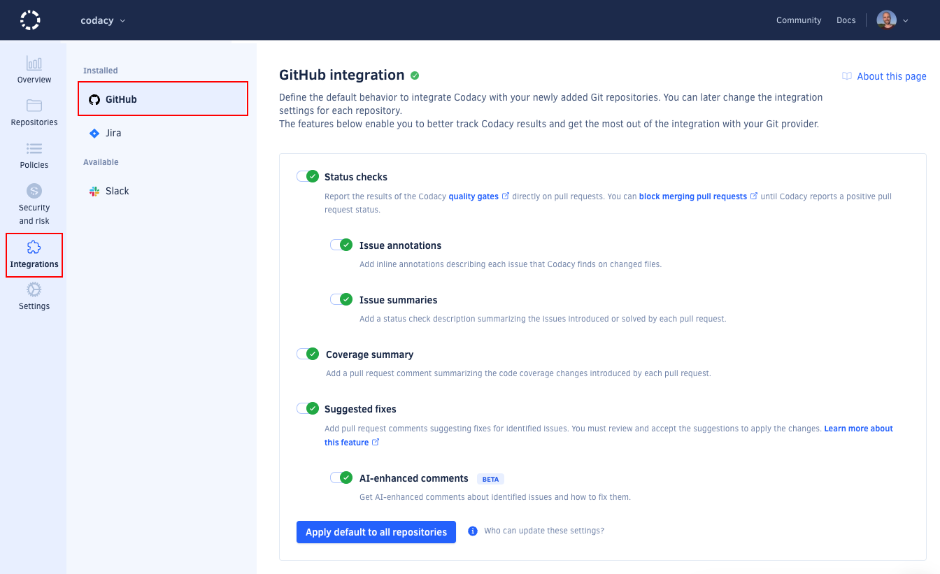Click the GitHub integration heading
Image resolution: width=940 pixels, height=574 pixels.
click(342, 75)
